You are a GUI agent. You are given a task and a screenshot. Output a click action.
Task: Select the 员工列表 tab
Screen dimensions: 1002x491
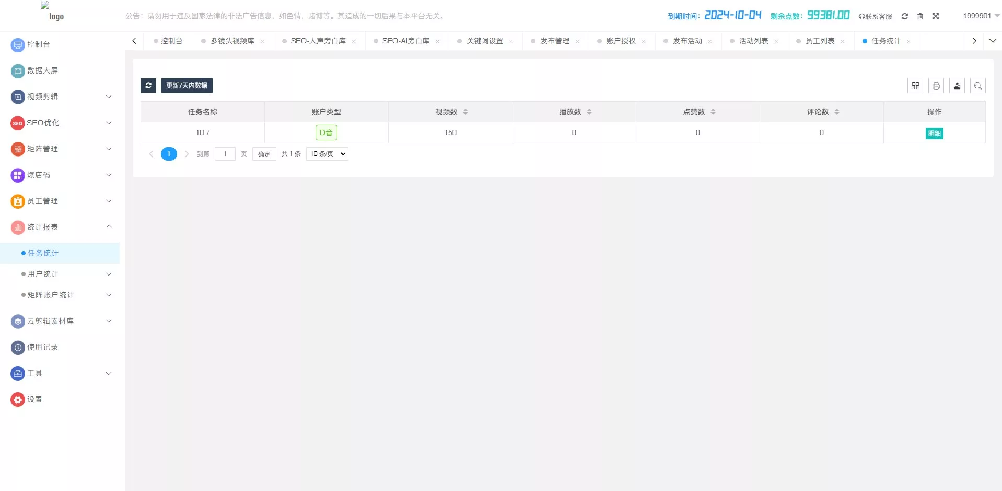pyautogui.click(x=821, y=41)
